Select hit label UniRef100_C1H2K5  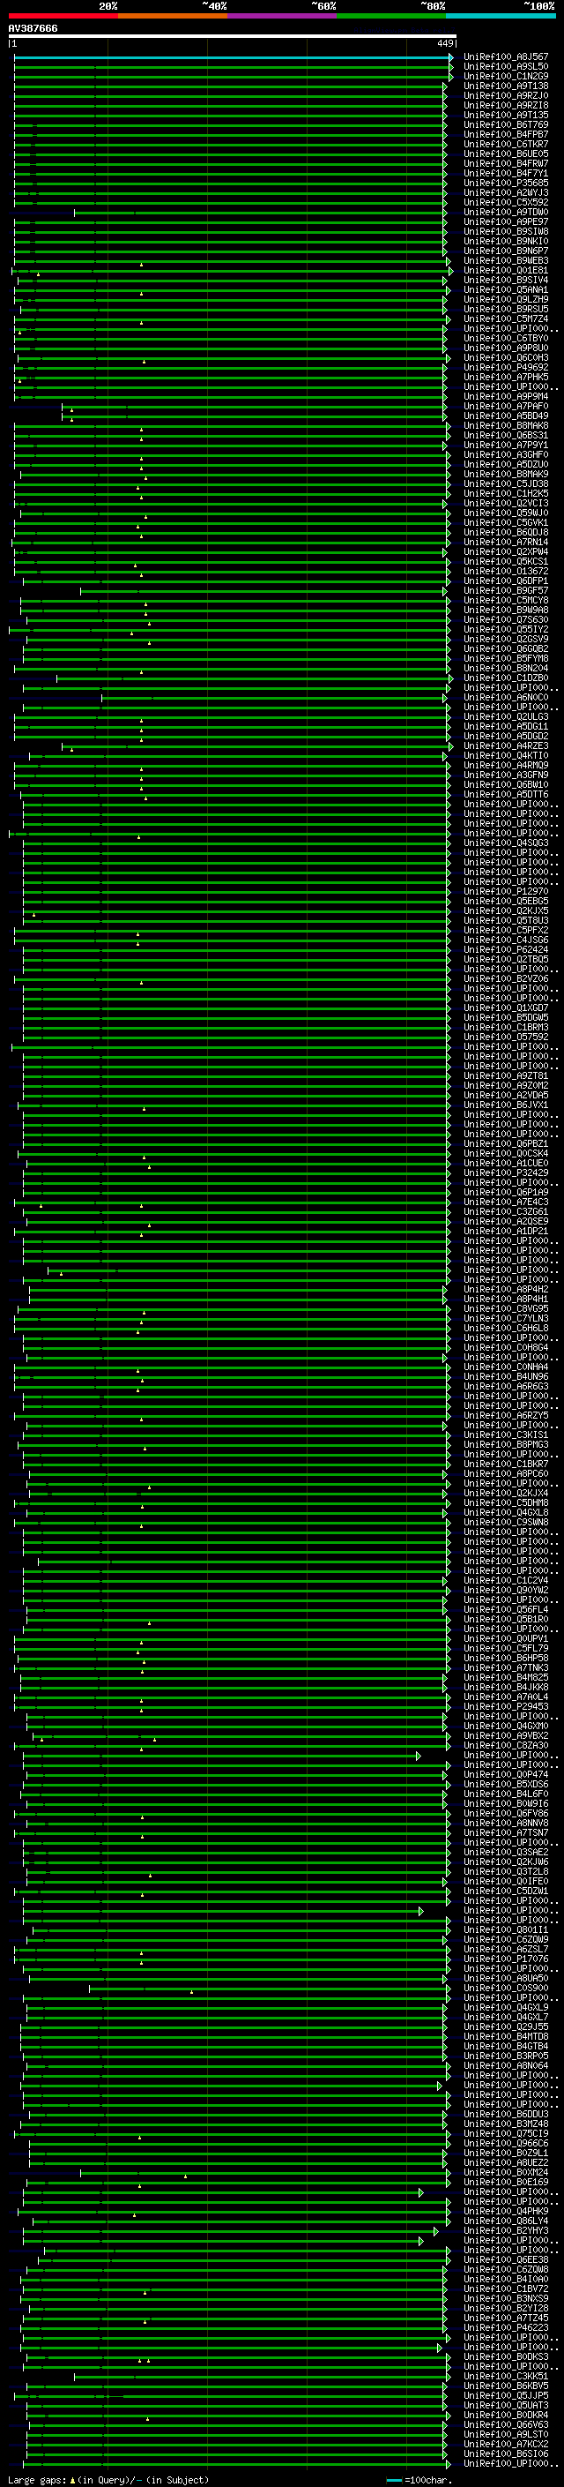pos(506,493)
